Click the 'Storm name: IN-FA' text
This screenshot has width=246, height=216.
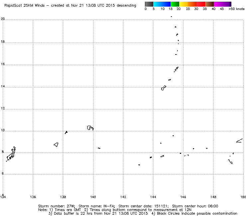click(96, 206)
